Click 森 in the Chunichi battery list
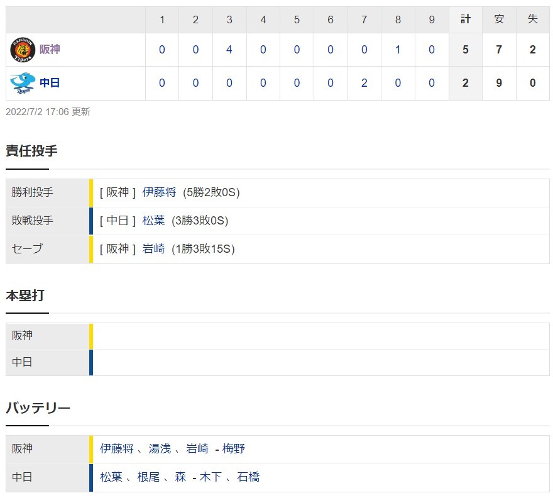The width and height of the screenshot is (553, 498). pos(180,477)
